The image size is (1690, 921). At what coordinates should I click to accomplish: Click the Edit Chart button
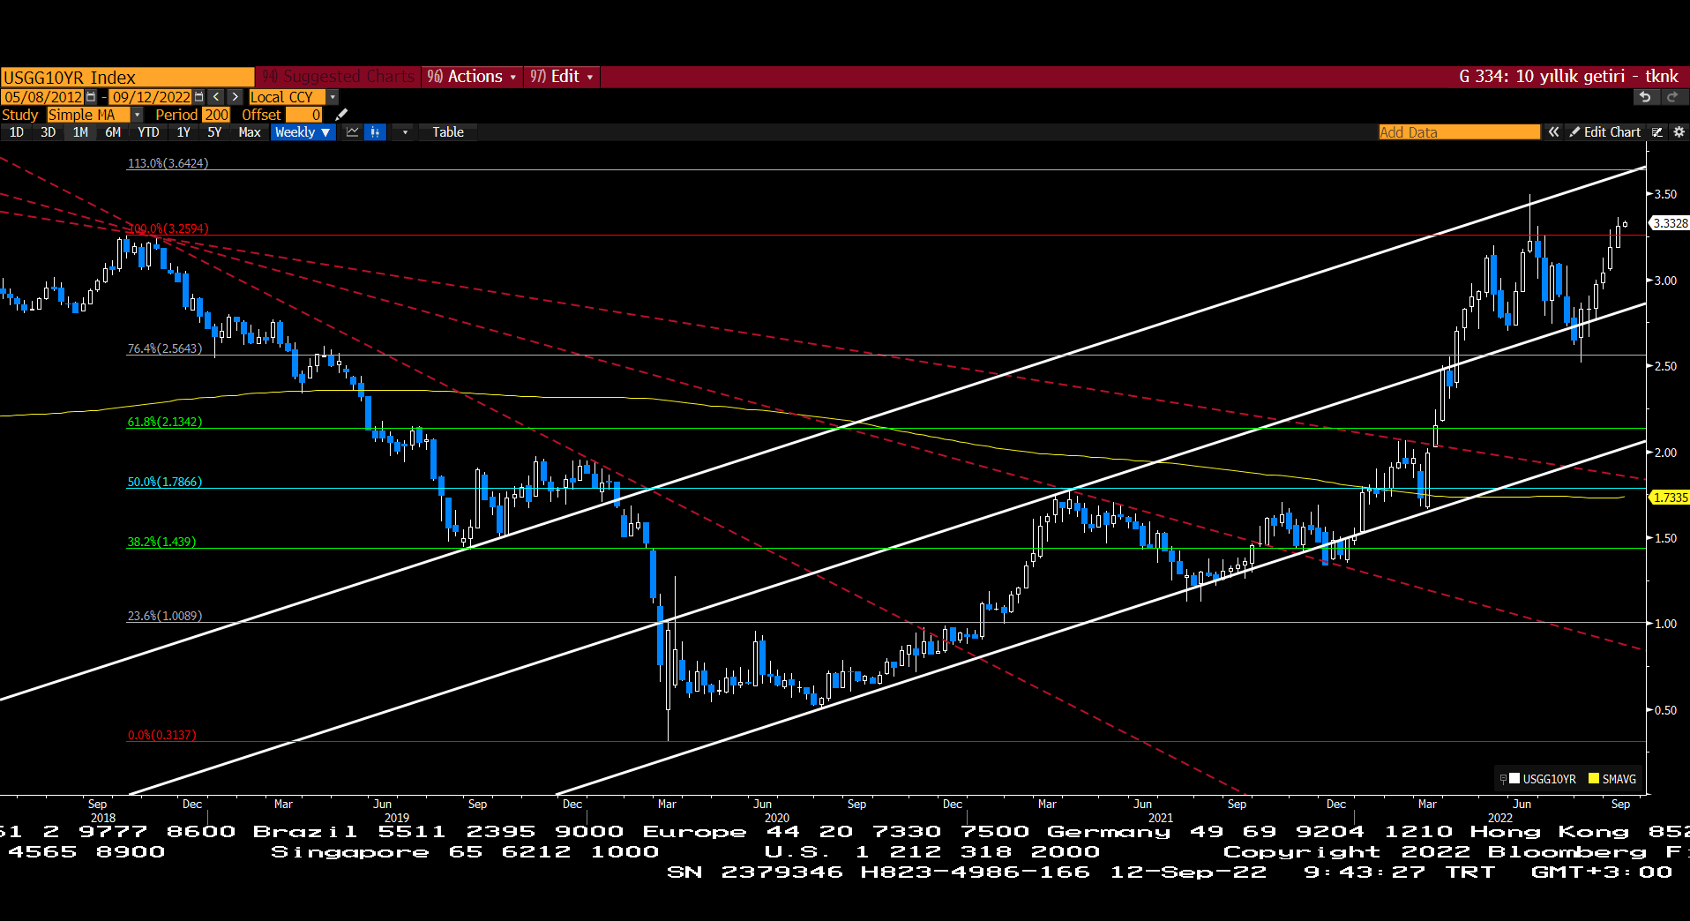(1604, 132)
